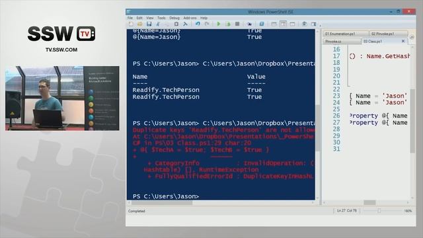
Task: Click the 'Ln 27 Col 76' status indicator
Action: (347, 210)
